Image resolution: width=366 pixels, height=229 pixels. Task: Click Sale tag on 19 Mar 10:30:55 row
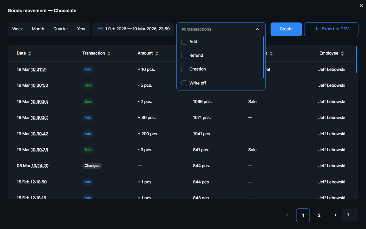pyautogui.click(x=88, y=102)
